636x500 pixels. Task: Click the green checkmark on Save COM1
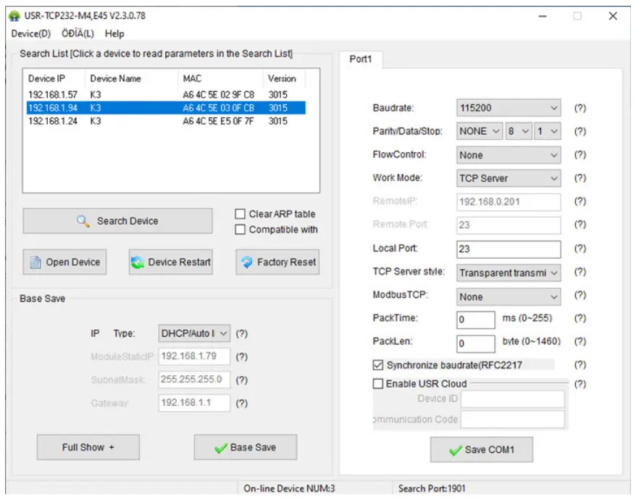[455, 450]
